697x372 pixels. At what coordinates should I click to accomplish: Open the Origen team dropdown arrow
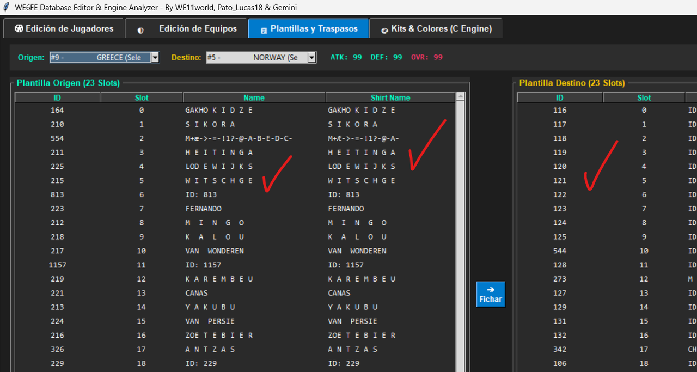155,57
